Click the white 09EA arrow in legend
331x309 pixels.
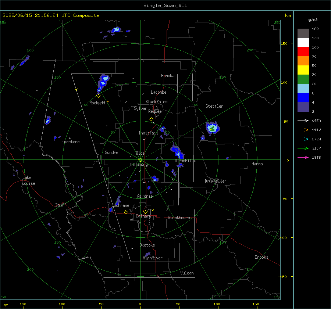[x=303, y=121]
